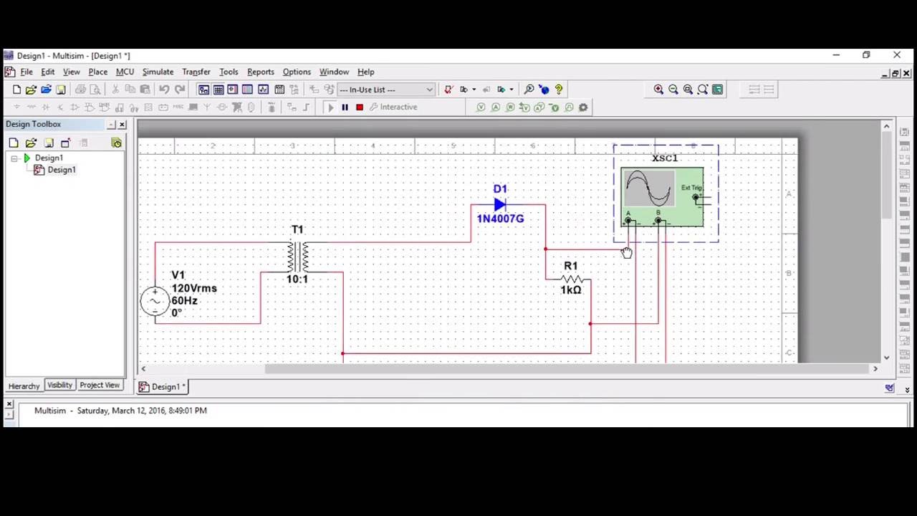
Task: Open Interactive analysis settings
Action: [x=393, y=107]
